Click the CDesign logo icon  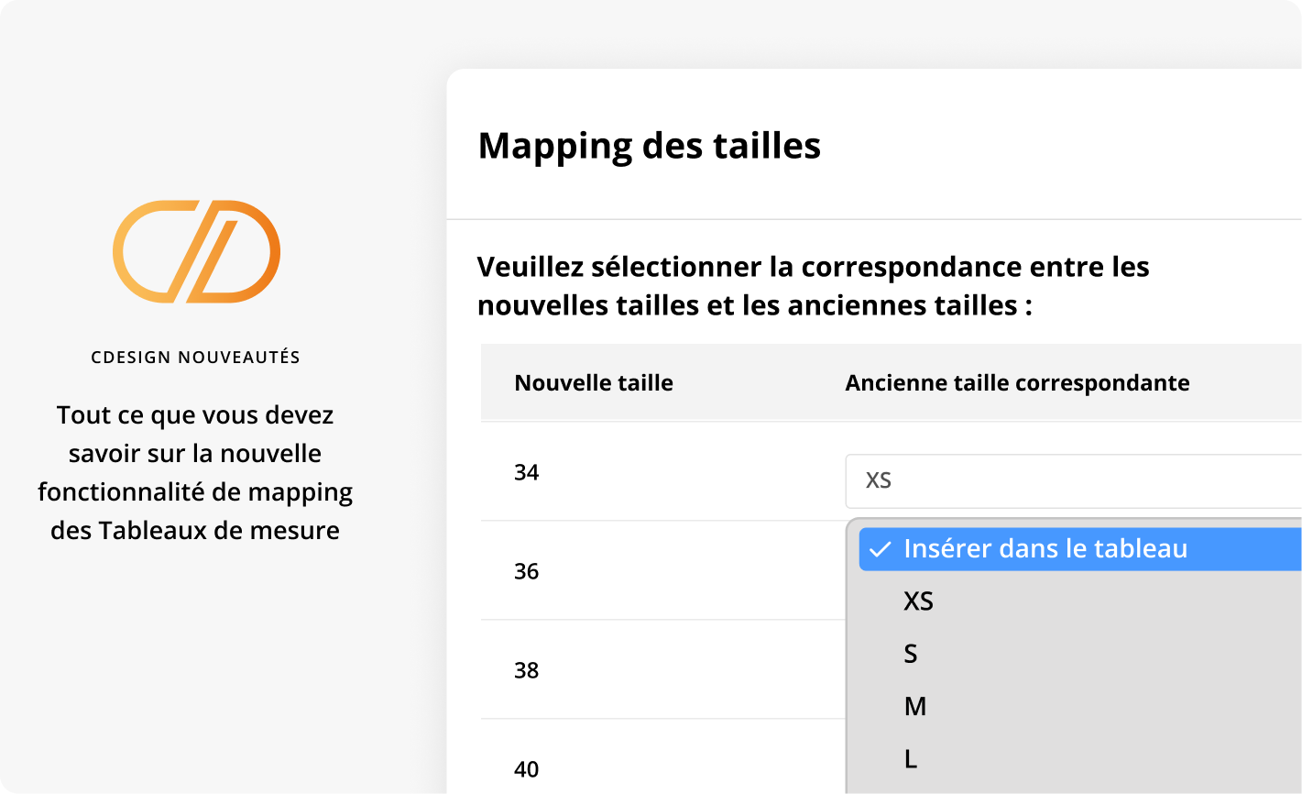click(x=195, y=250)
